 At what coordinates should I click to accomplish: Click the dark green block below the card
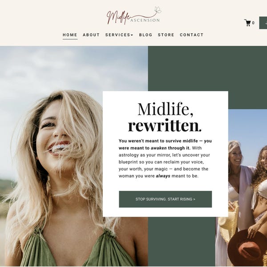coord(182,242)
